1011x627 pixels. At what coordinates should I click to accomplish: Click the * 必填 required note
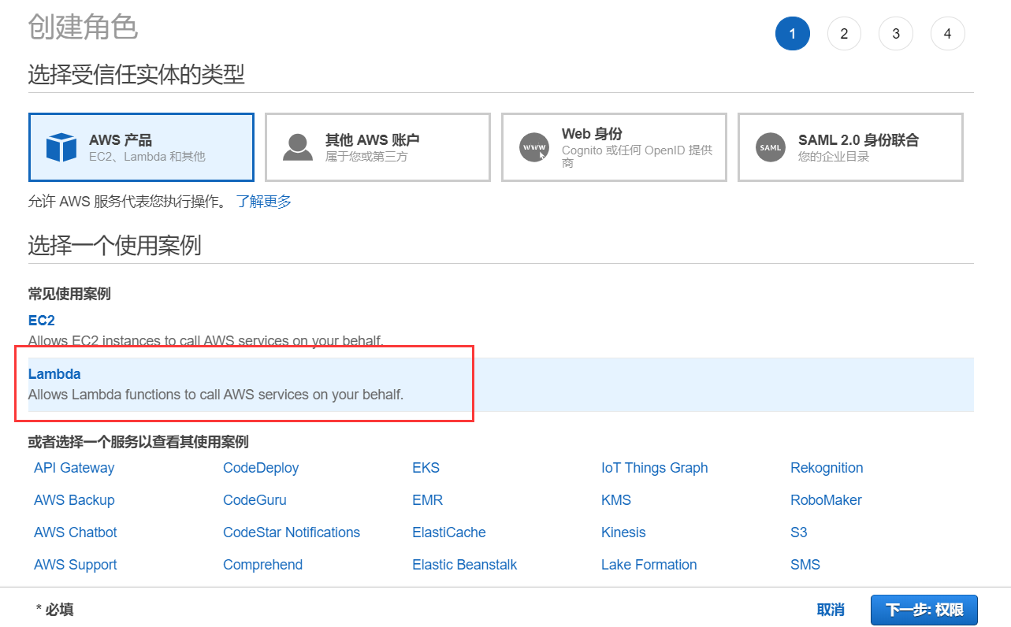tap(55, 610)
